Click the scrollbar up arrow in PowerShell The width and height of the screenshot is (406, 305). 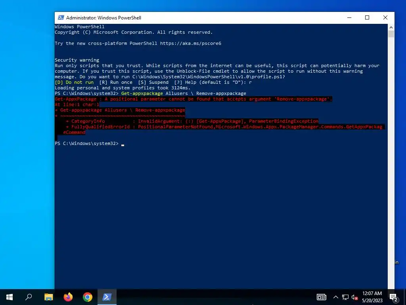391,27
